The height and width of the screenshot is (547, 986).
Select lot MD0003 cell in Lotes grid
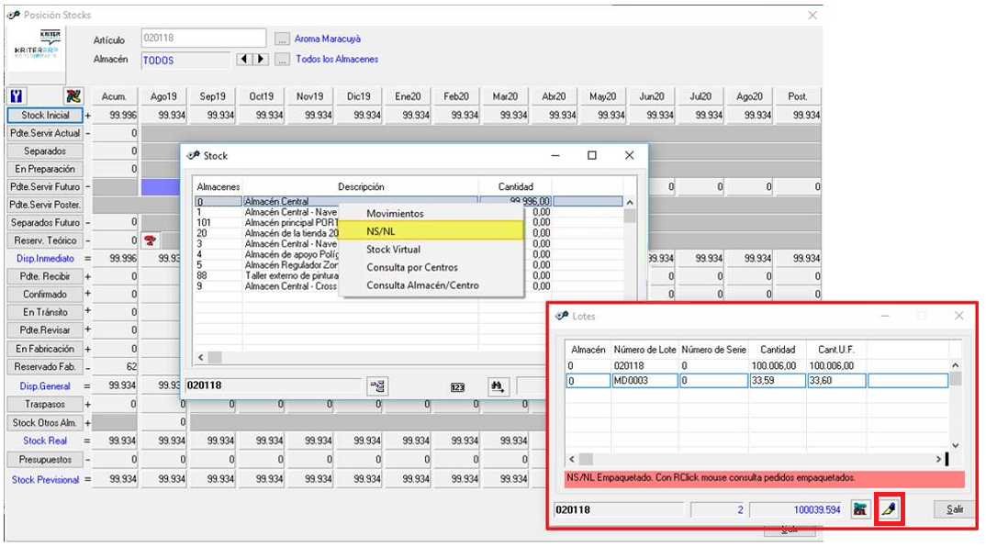pyautogui.click(x=644, y=380)
